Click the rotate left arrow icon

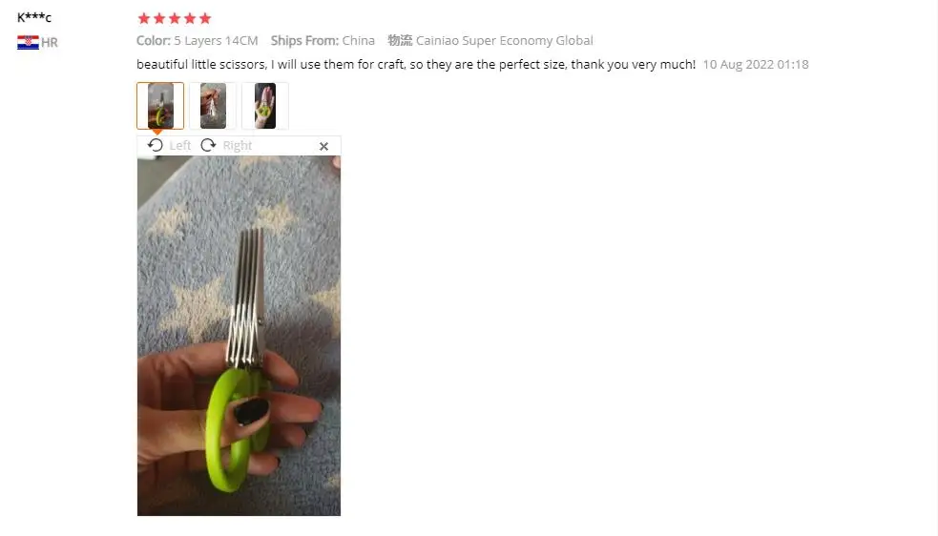[x=155, y=145]
